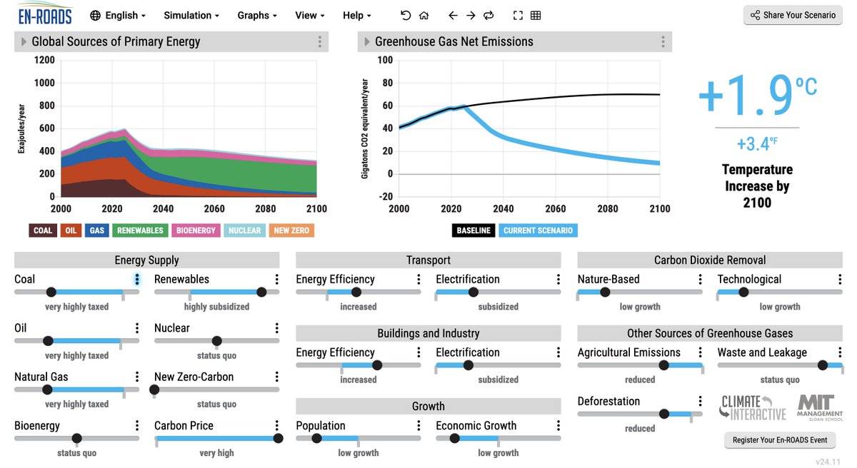Click the replay loop icon

488,15
